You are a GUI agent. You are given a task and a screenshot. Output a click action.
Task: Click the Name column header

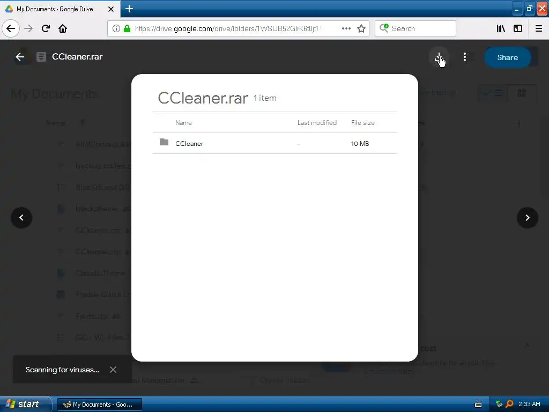coord(183,123)
